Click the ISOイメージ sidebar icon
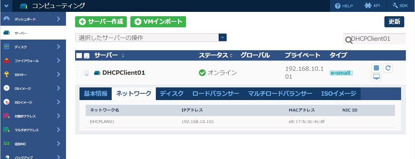The height and width of the screenshot is (159, 415). 7,102
